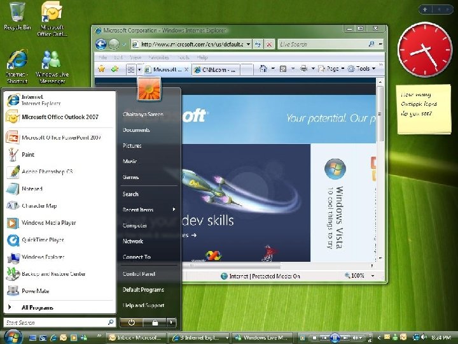458x344 pixels.
Task: Open Recycle Bin desktop icon
Action: (17, 16)
